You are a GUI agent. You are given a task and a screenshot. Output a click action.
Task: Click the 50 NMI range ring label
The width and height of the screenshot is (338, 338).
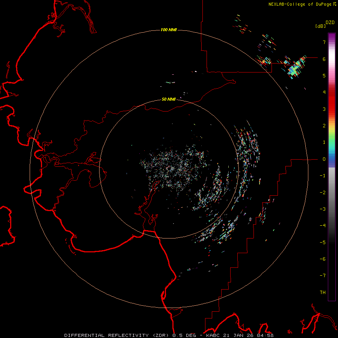pos(169,99)
